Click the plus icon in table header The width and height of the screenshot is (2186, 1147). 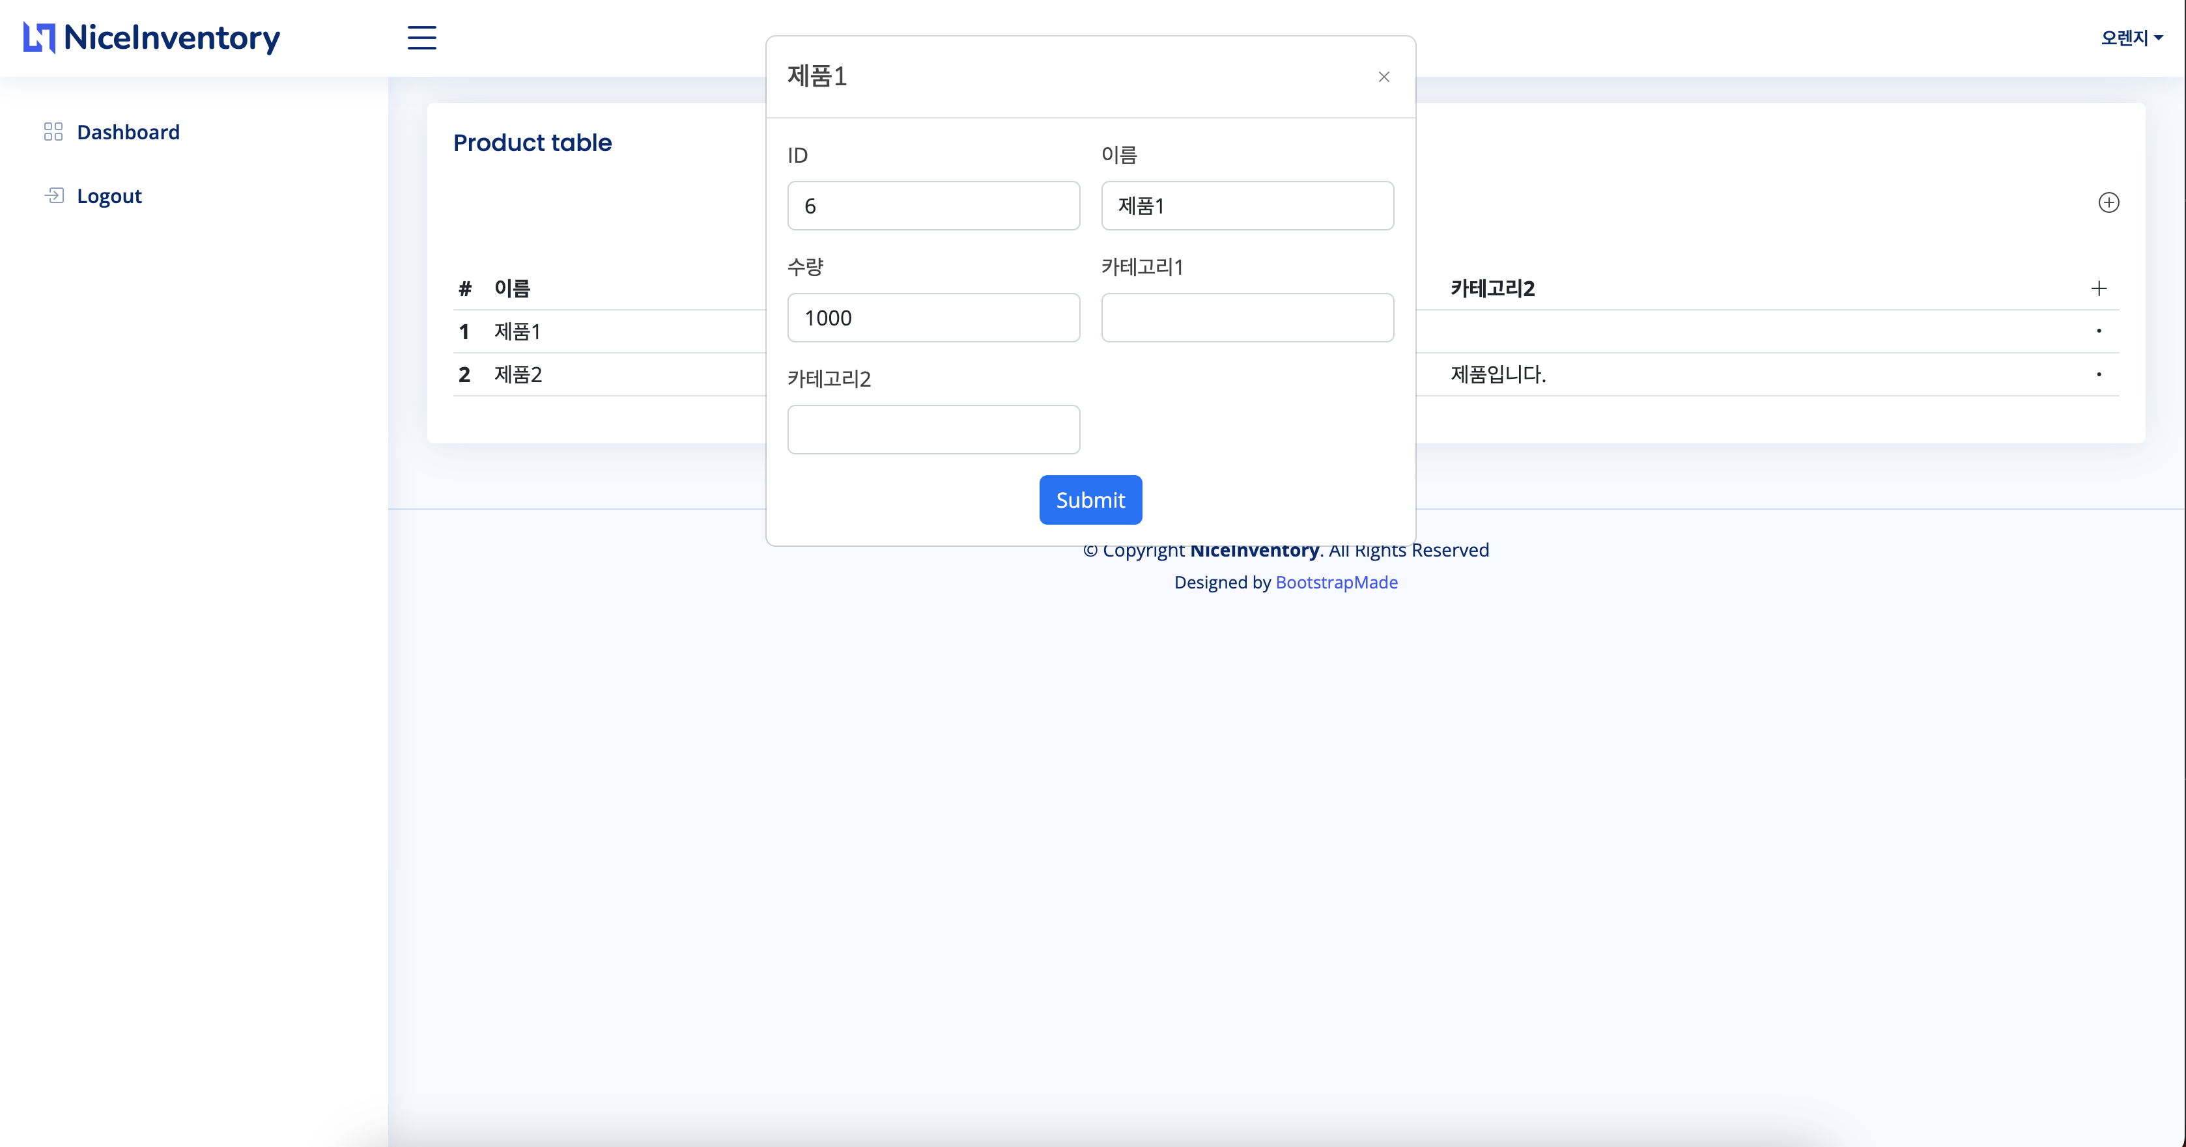tap(2099, 288)
